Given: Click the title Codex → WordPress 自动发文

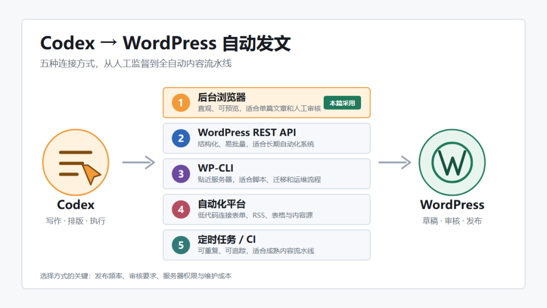Looking at the screenshot, I should (166, 43).
